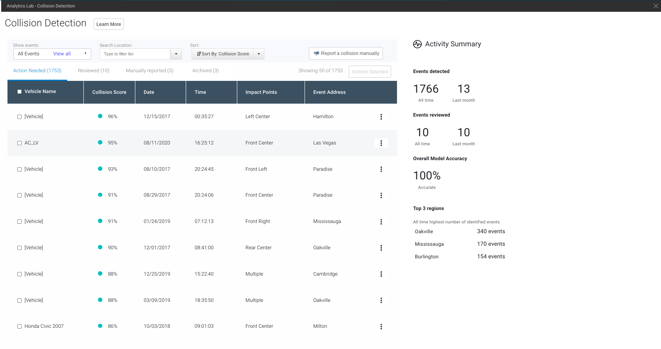
Task: Select the Honda Civic 2007 checkbox
Action: [19, 327]
